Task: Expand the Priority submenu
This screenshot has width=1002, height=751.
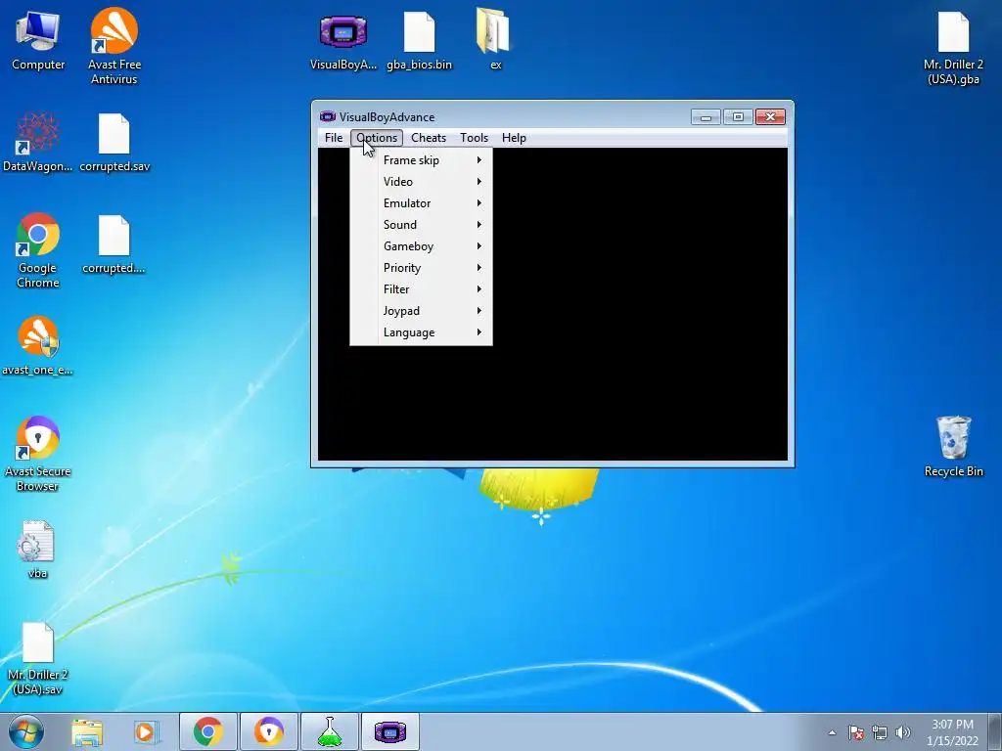Action: 421,268
